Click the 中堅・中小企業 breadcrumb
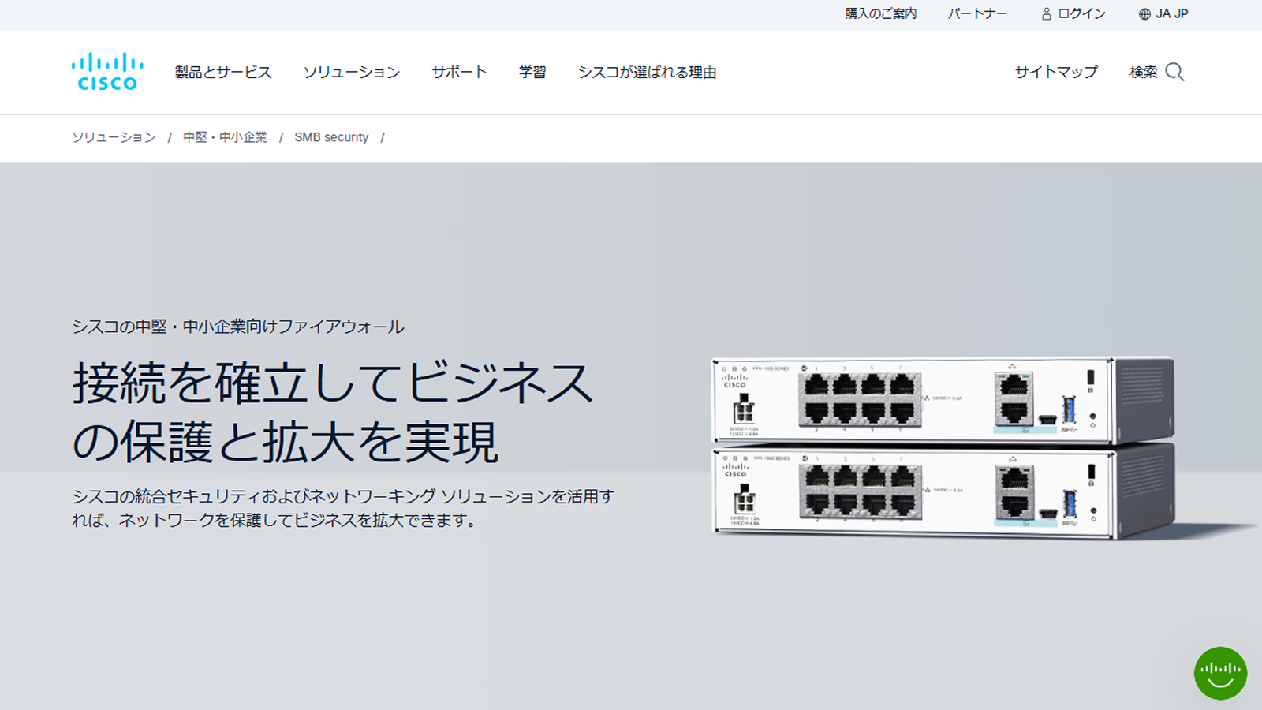This screenshot has height=710, width=1262. pyautogui.click(x=225, y=137)
